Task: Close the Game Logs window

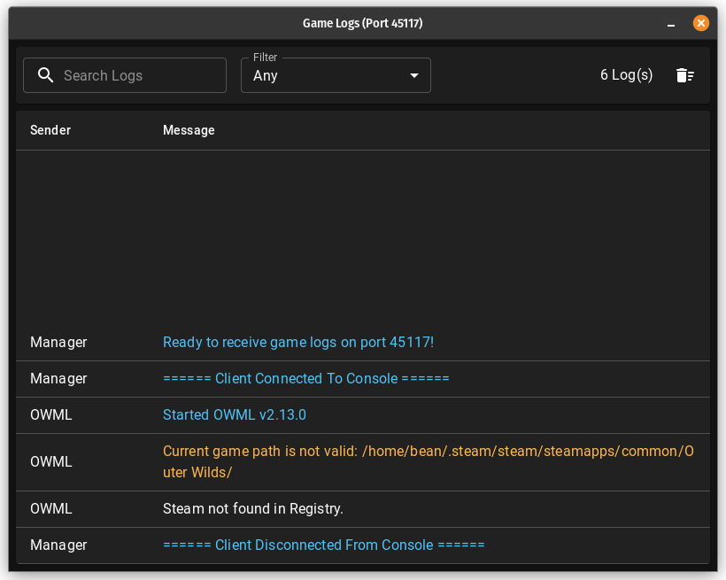Action: [x=700, y=24]
